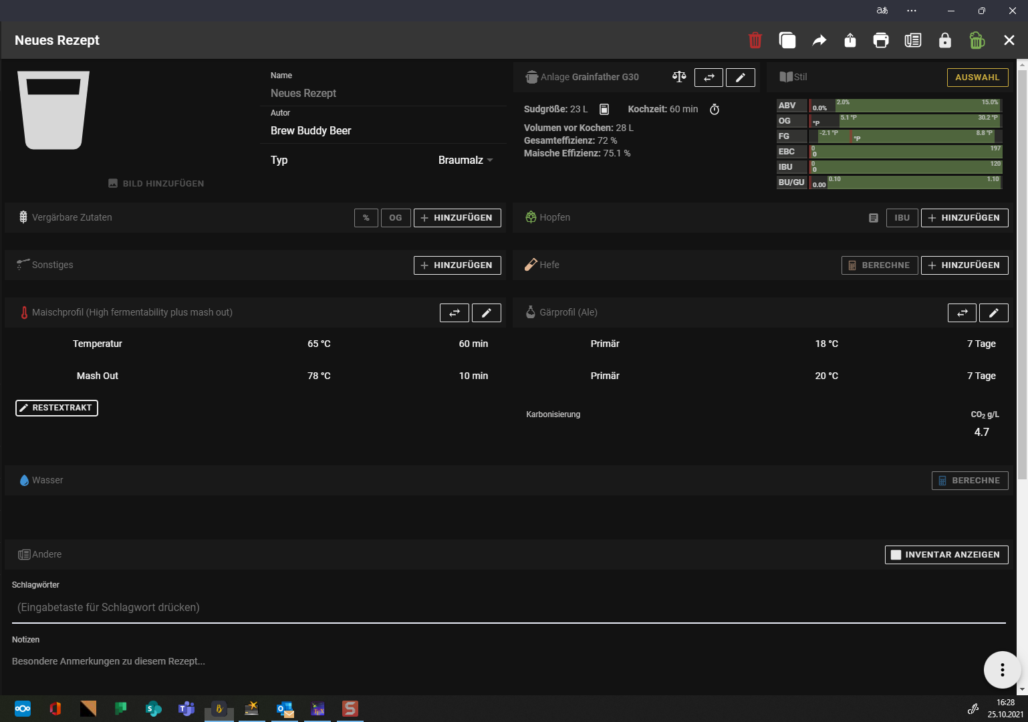Toggle OG mode for fermentables
Image resolution: width=1028 pixels, height=722 pixels.
click(x=396, y=218)
